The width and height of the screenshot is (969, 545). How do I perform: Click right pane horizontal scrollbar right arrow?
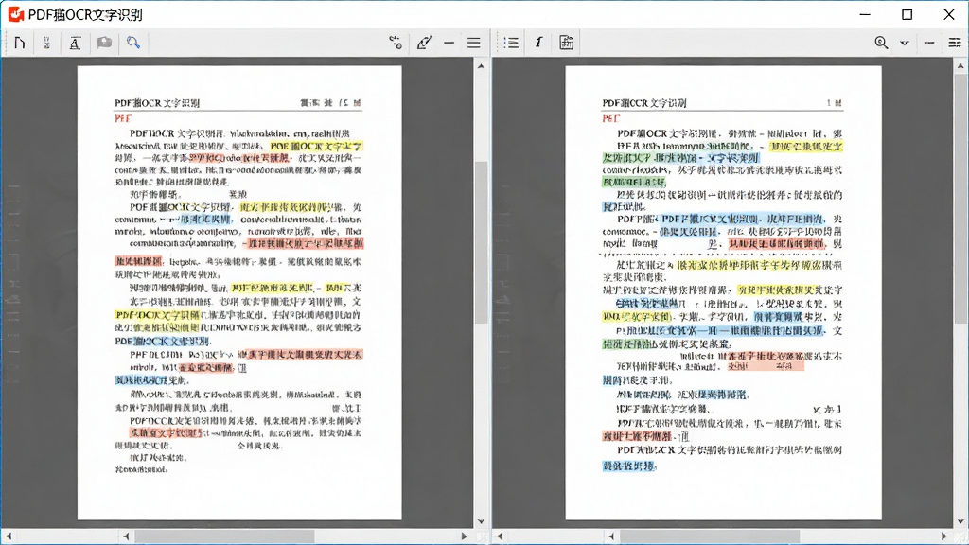coord(943,536)
